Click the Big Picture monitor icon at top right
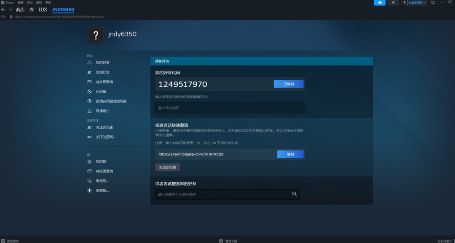The width and height of the screenshot is (455, 243). pos(433,3)
